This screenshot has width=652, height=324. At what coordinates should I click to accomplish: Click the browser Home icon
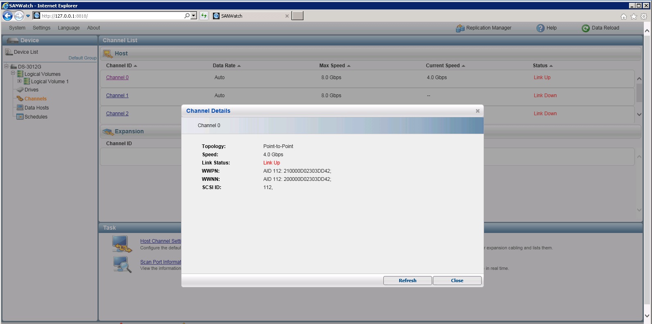[x=623, y=16]
